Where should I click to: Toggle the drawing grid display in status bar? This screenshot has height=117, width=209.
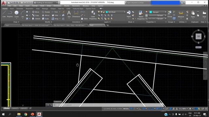tap(131, 109)
